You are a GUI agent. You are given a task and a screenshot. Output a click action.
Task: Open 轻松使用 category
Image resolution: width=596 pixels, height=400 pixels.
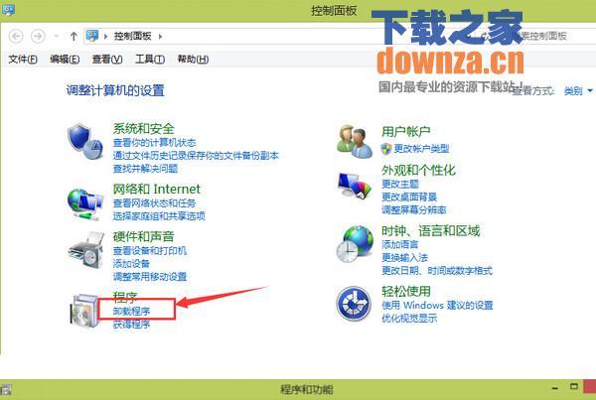[x=406, y=292]
